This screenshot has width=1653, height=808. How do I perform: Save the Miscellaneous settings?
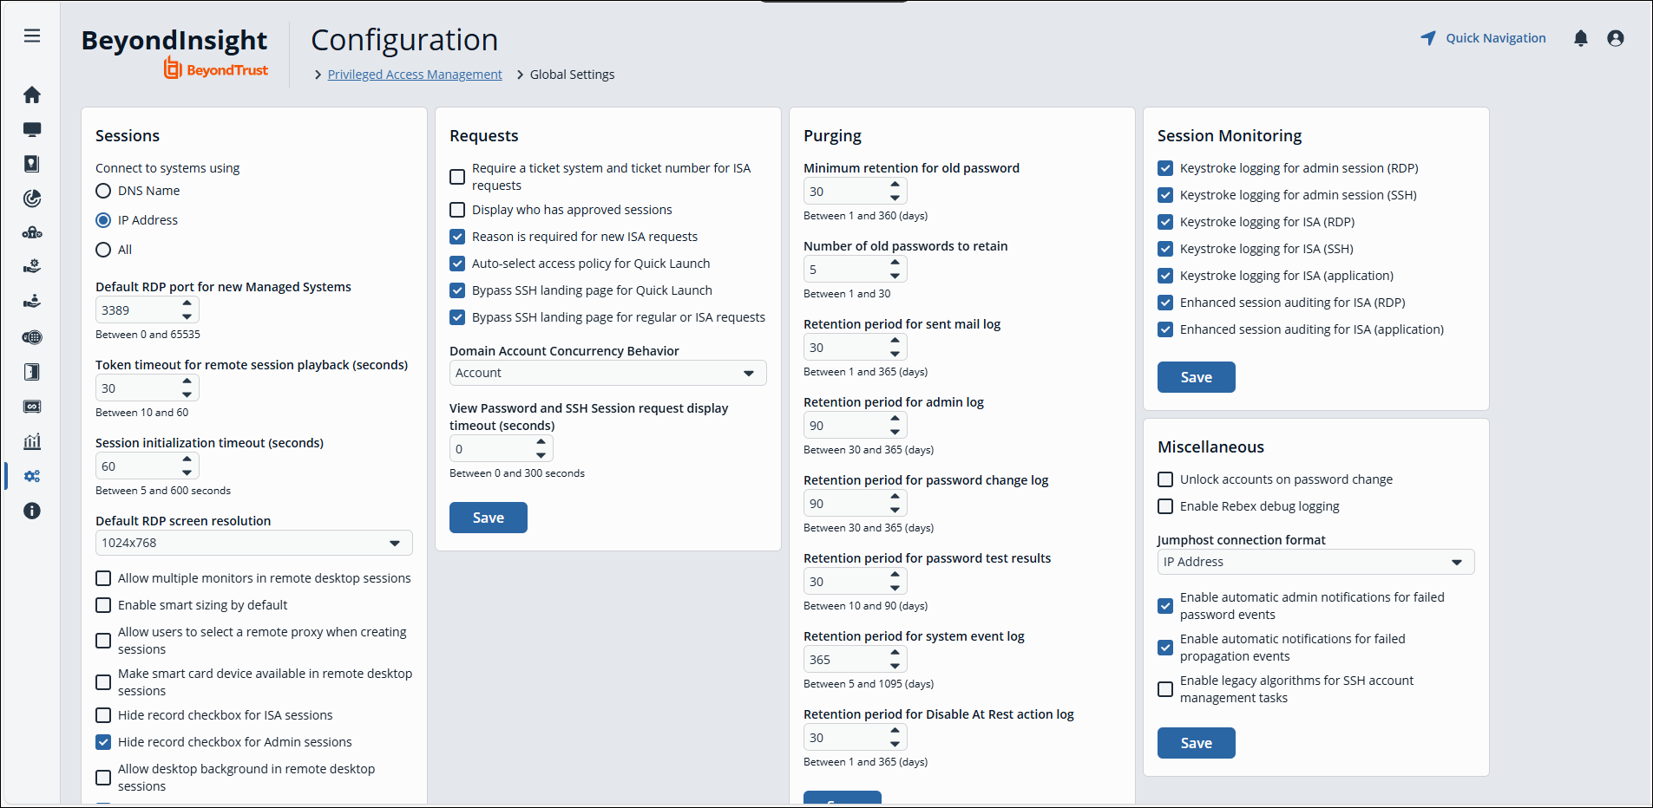coord(1196,743)
